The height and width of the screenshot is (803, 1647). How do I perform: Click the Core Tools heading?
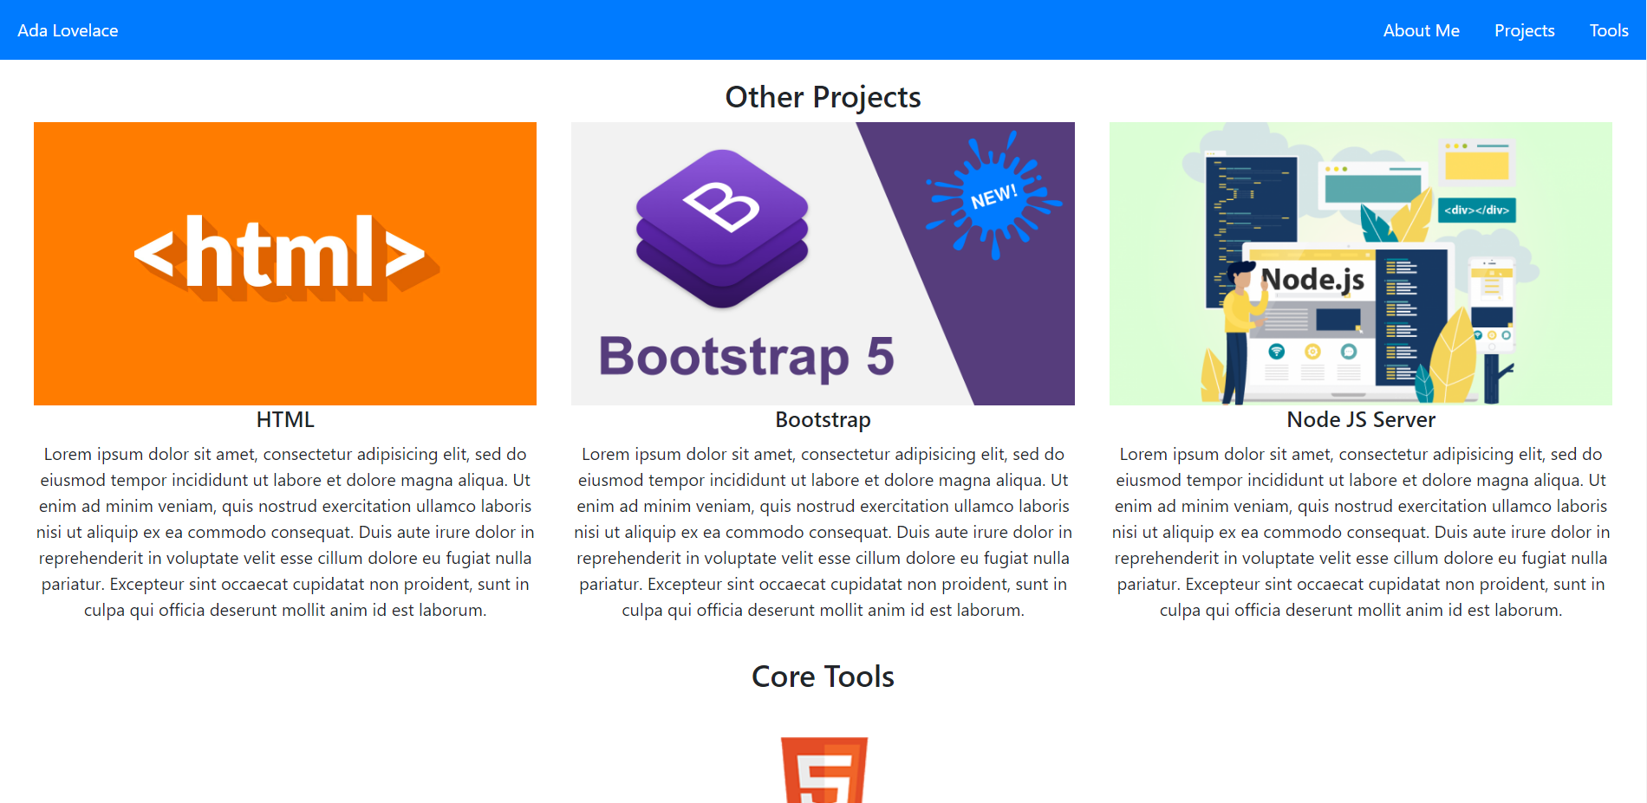point(823,677)
